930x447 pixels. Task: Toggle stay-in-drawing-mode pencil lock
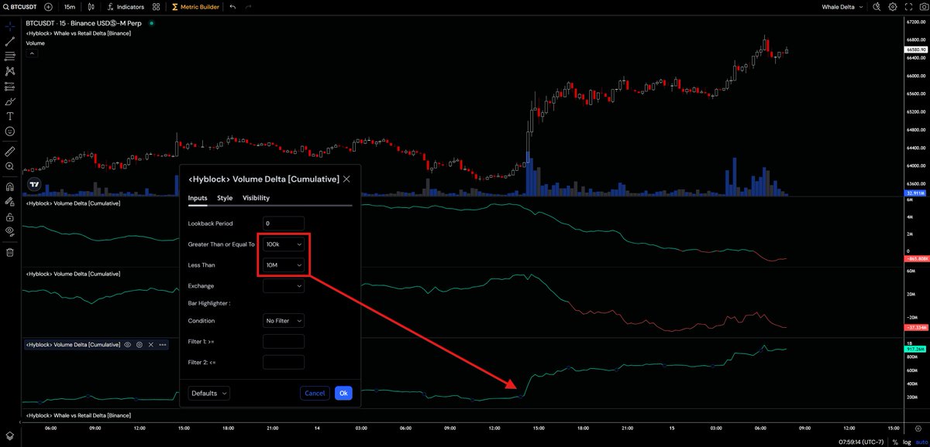10,200
